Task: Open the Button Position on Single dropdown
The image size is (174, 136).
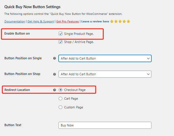Action: [x=105, y=58]
